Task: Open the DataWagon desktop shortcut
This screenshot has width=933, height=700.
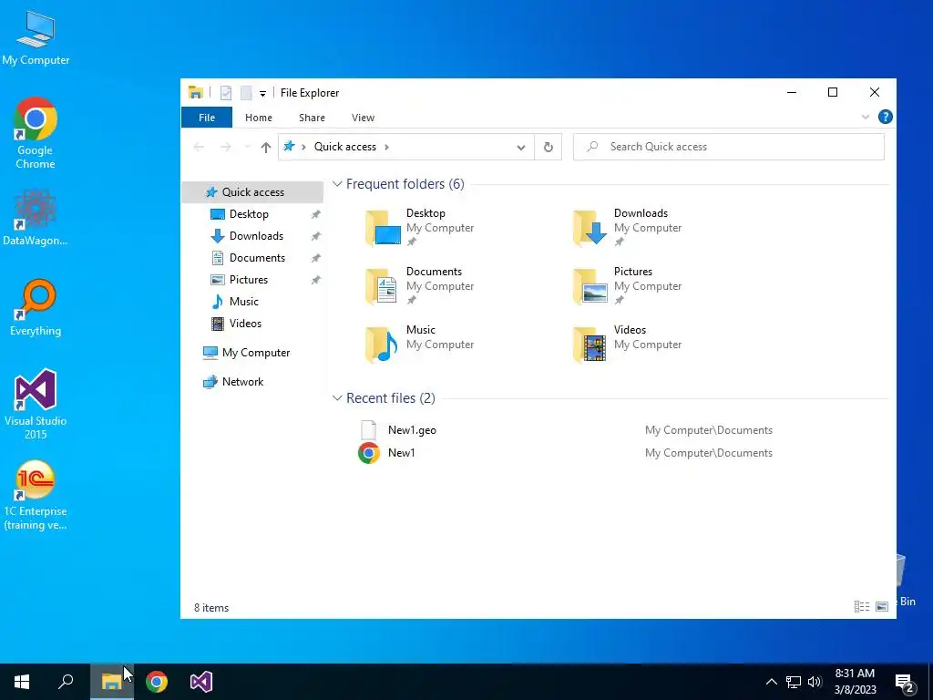Action: point(36,218)
